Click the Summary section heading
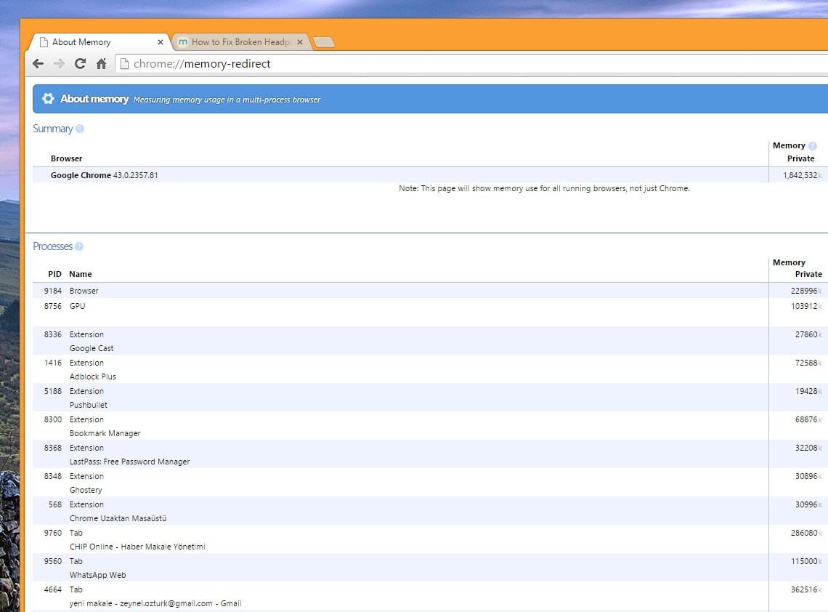The width and height of the screenshot is (828, 612). coord(53,129)
